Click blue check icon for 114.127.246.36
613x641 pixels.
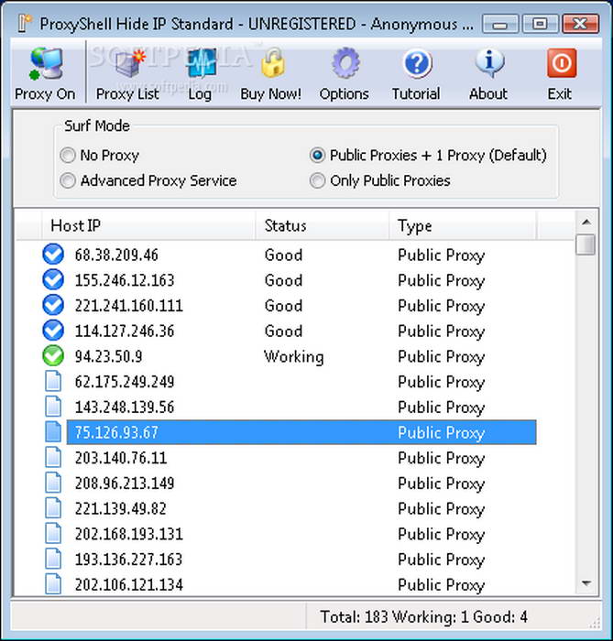tap(53, 331)
